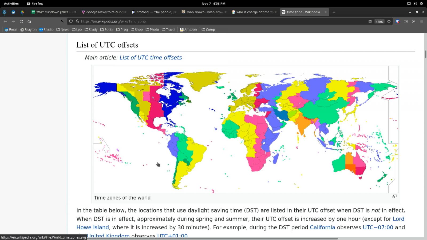
Task: Enlarge the time zones map image
Action: [395, 197]
